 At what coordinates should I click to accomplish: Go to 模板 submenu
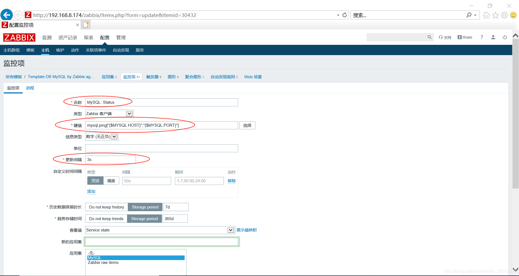point(30,50)
